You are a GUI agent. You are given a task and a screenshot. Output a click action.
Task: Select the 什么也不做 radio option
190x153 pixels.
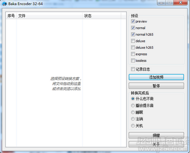point(133,99)
